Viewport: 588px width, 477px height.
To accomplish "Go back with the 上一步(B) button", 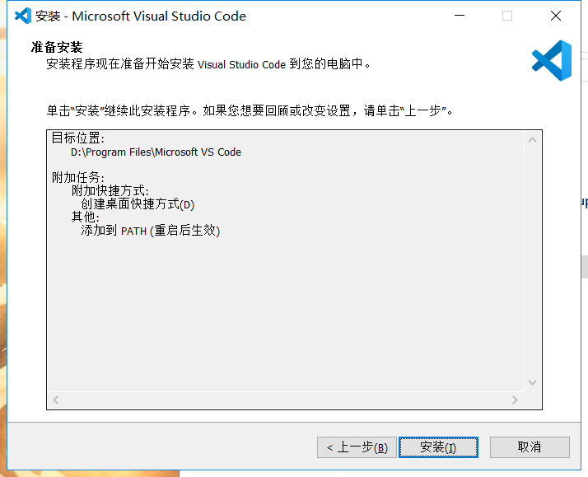I will (357, 447).
